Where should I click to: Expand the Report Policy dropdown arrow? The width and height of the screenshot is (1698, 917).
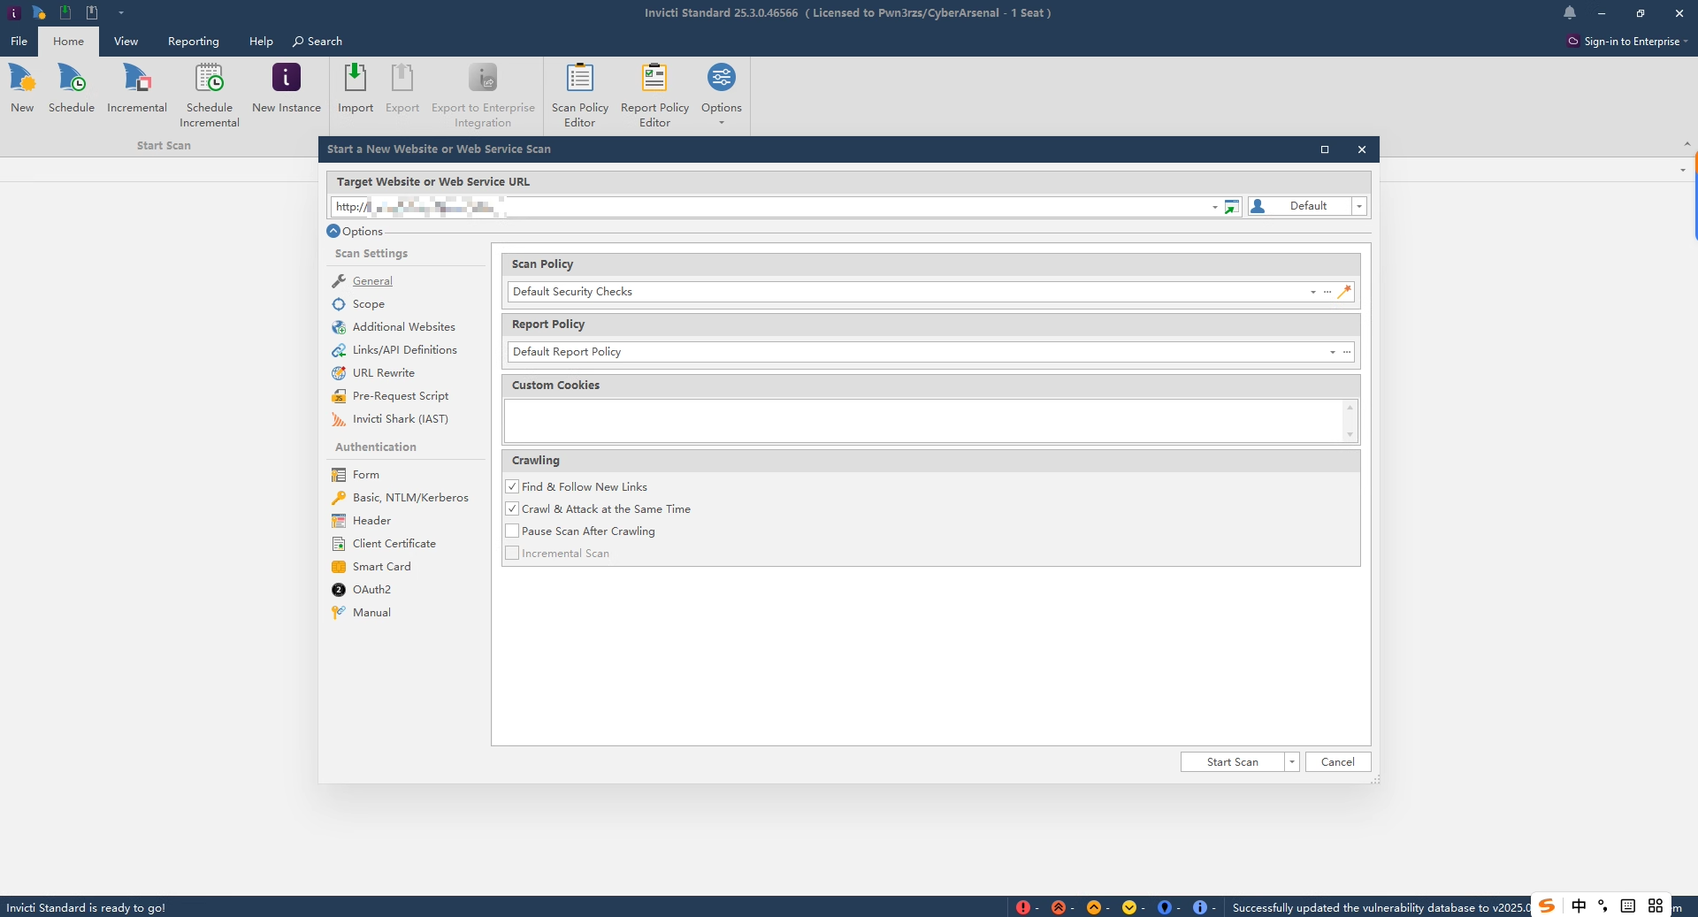click(x=1332, y=352)
